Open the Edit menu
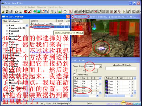Screen dimensions: 142x106 (10, 7)
